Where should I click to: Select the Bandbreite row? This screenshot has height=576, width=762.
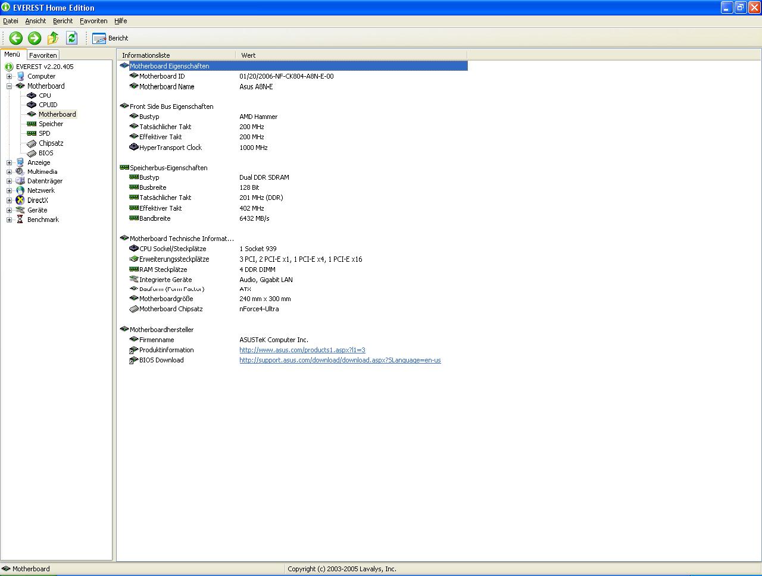pos(293,218)
